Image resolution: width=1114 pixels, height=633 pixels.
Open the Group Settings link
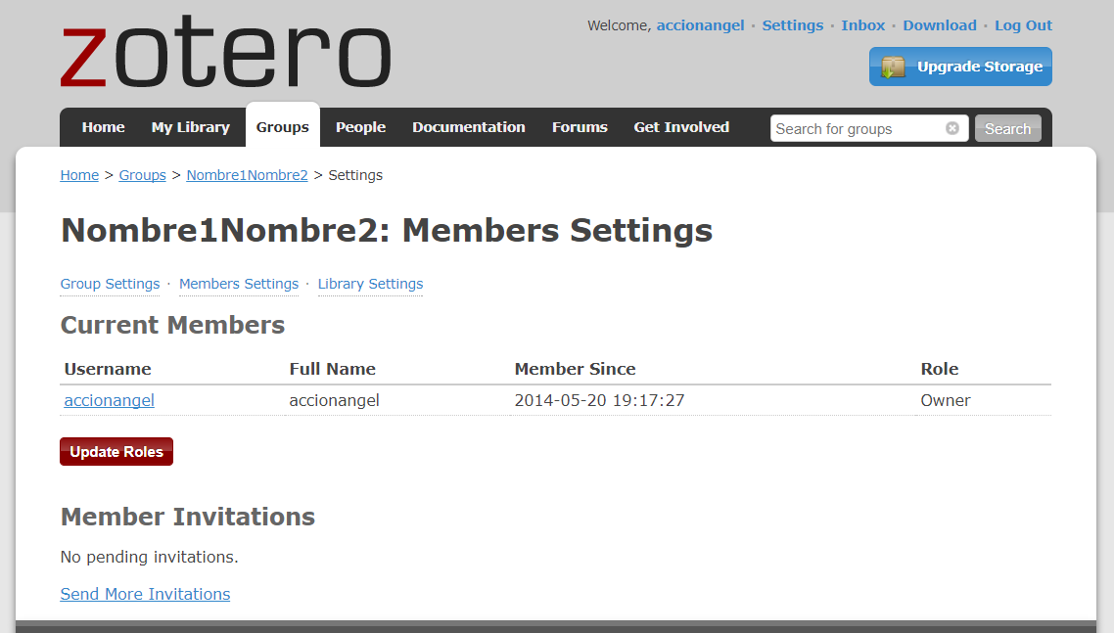point(110,284)
